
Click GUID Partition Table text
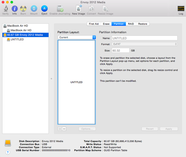point(115,150)
